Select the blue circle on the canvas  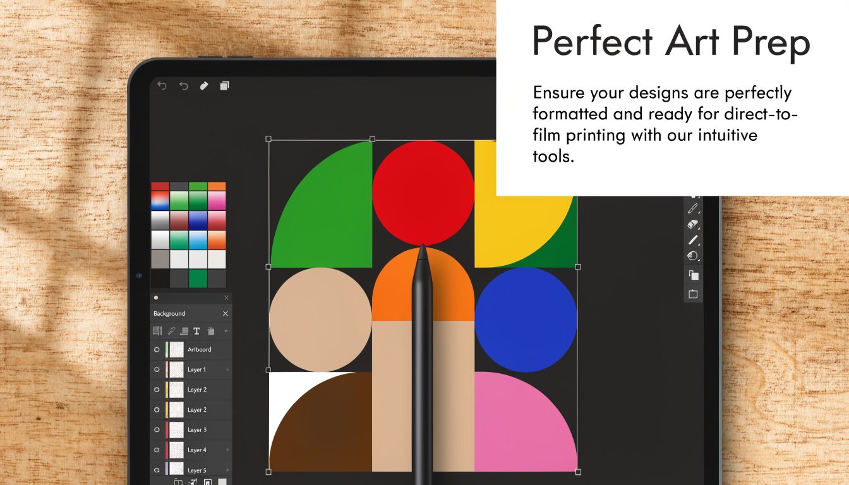(x=526, y=320)
